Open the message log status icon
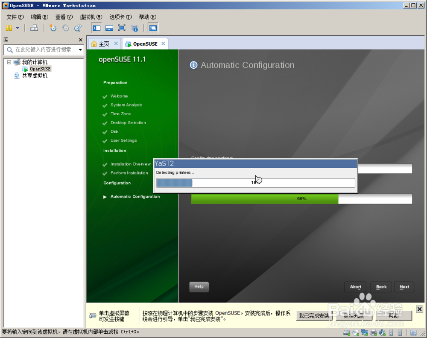The height and width of the screenshot is (338, 427). tap(413, 332)
